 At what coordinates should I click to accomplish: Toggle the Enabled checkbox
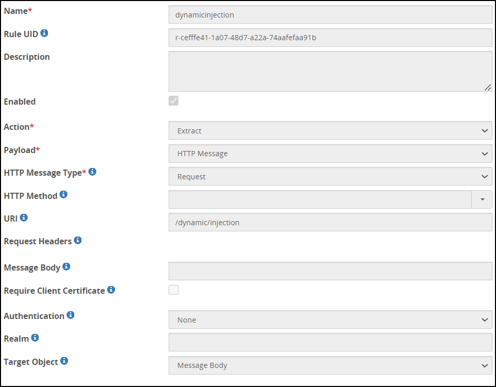[x=174, y=101]
